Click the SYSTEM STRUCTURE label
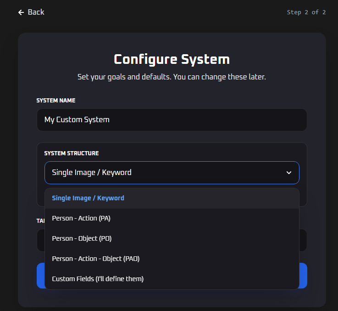This screenshot has width=338, height=311. coord(71,153)
